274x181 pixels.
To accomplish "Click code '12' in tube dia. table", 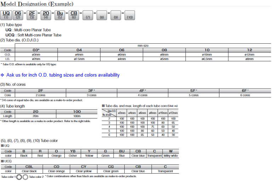I will tap(250, 50).
